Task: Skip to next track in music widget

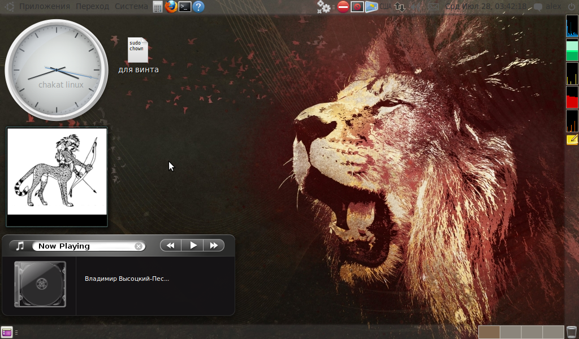Action: tap(214, 245)
